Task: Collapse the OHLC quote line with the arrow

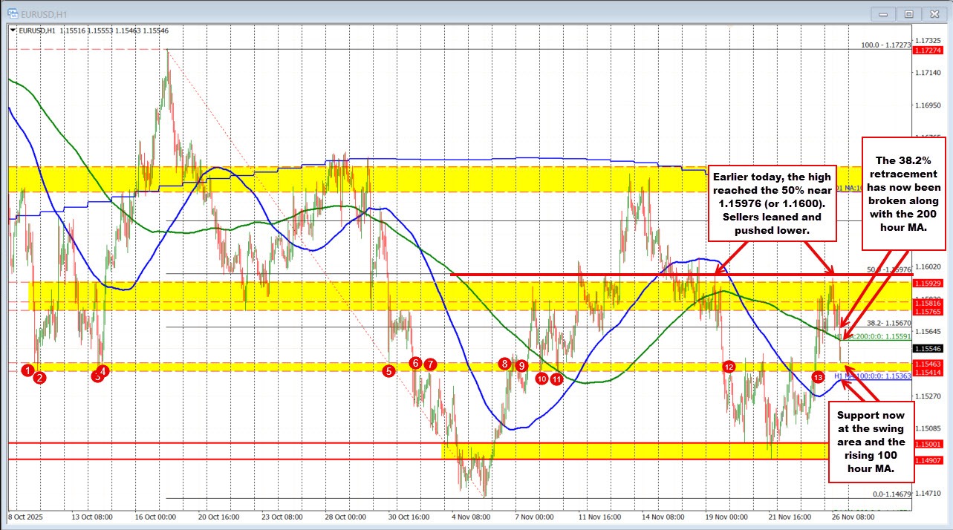Action: [11, 31]
